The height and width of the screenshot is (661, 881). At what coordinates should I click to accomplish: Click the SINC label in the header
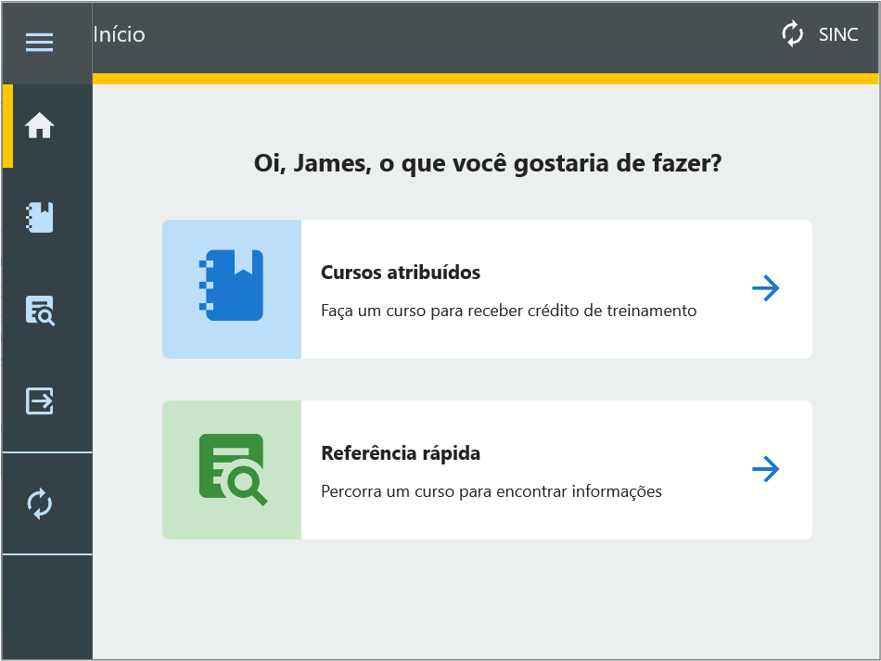click(x=838, y=35)
